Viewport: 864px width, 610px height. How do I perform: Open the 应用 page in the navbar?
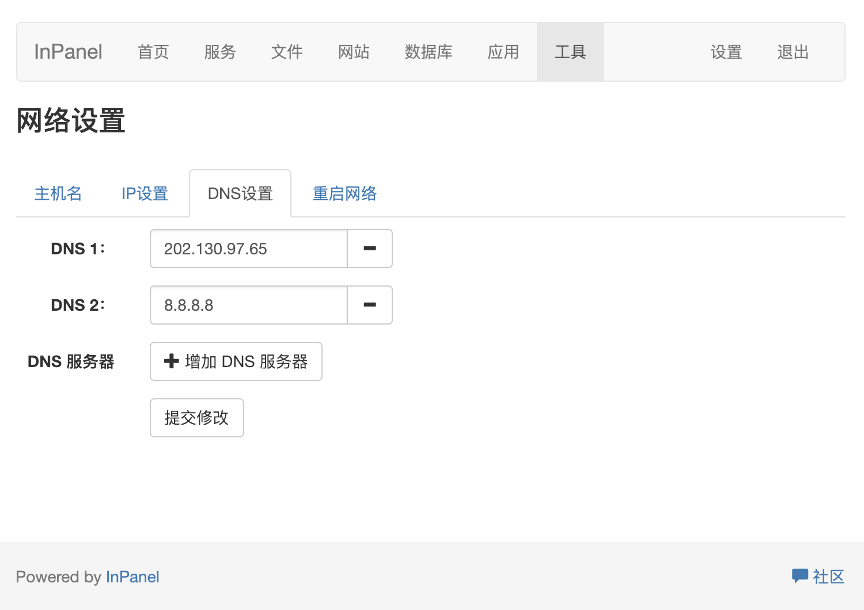[503, 52]
